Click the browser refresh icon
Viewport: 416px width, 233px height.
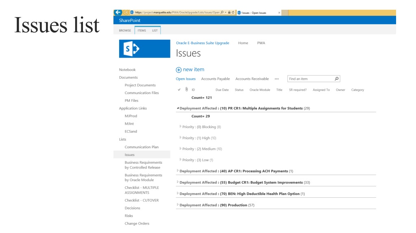233,13
